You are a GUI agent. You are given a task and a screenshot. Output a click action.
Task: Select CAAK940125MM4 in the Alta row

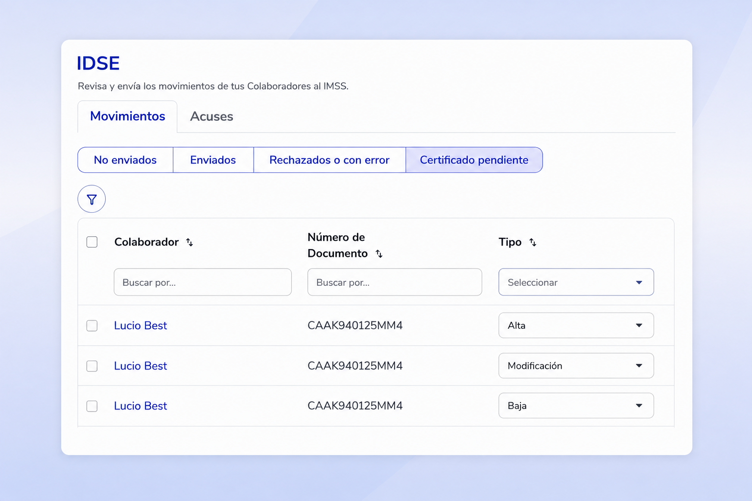pos(355,326)
